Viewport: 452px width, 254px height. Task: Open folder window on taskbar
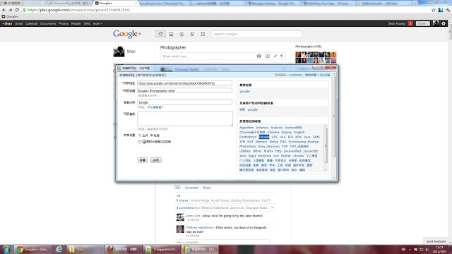pyautogui.click(x=85, y=249)
